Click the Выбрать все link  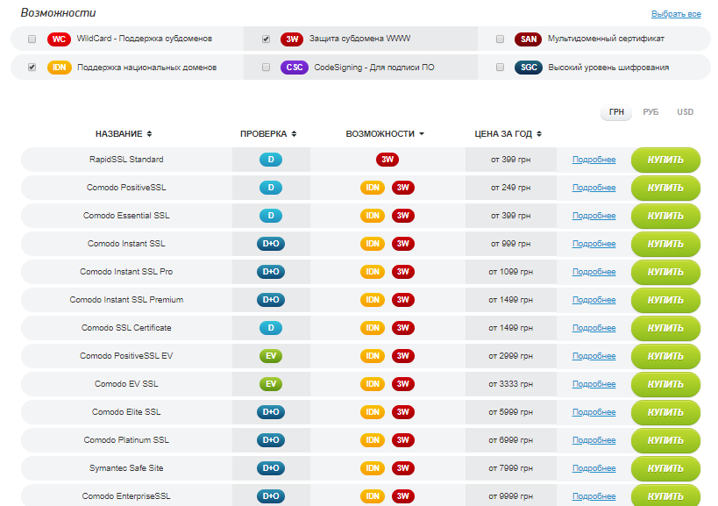click(676, 14)
